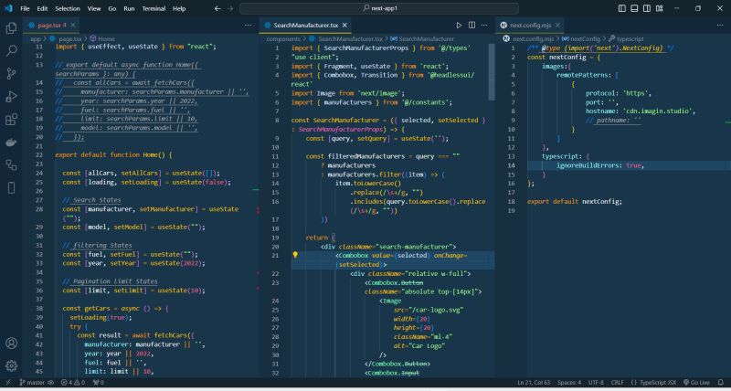Open the Selection menu
This screenshot has height=391, width=731.
pyautogui.click(x=68, y=8)
